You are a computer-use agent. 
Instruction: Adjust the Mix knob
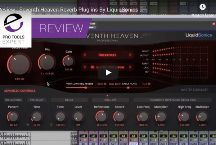[47, 62]
